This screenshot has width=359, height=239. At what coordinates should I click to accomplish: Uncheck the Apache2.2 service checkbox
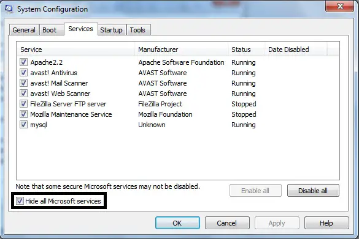(23, 62)
